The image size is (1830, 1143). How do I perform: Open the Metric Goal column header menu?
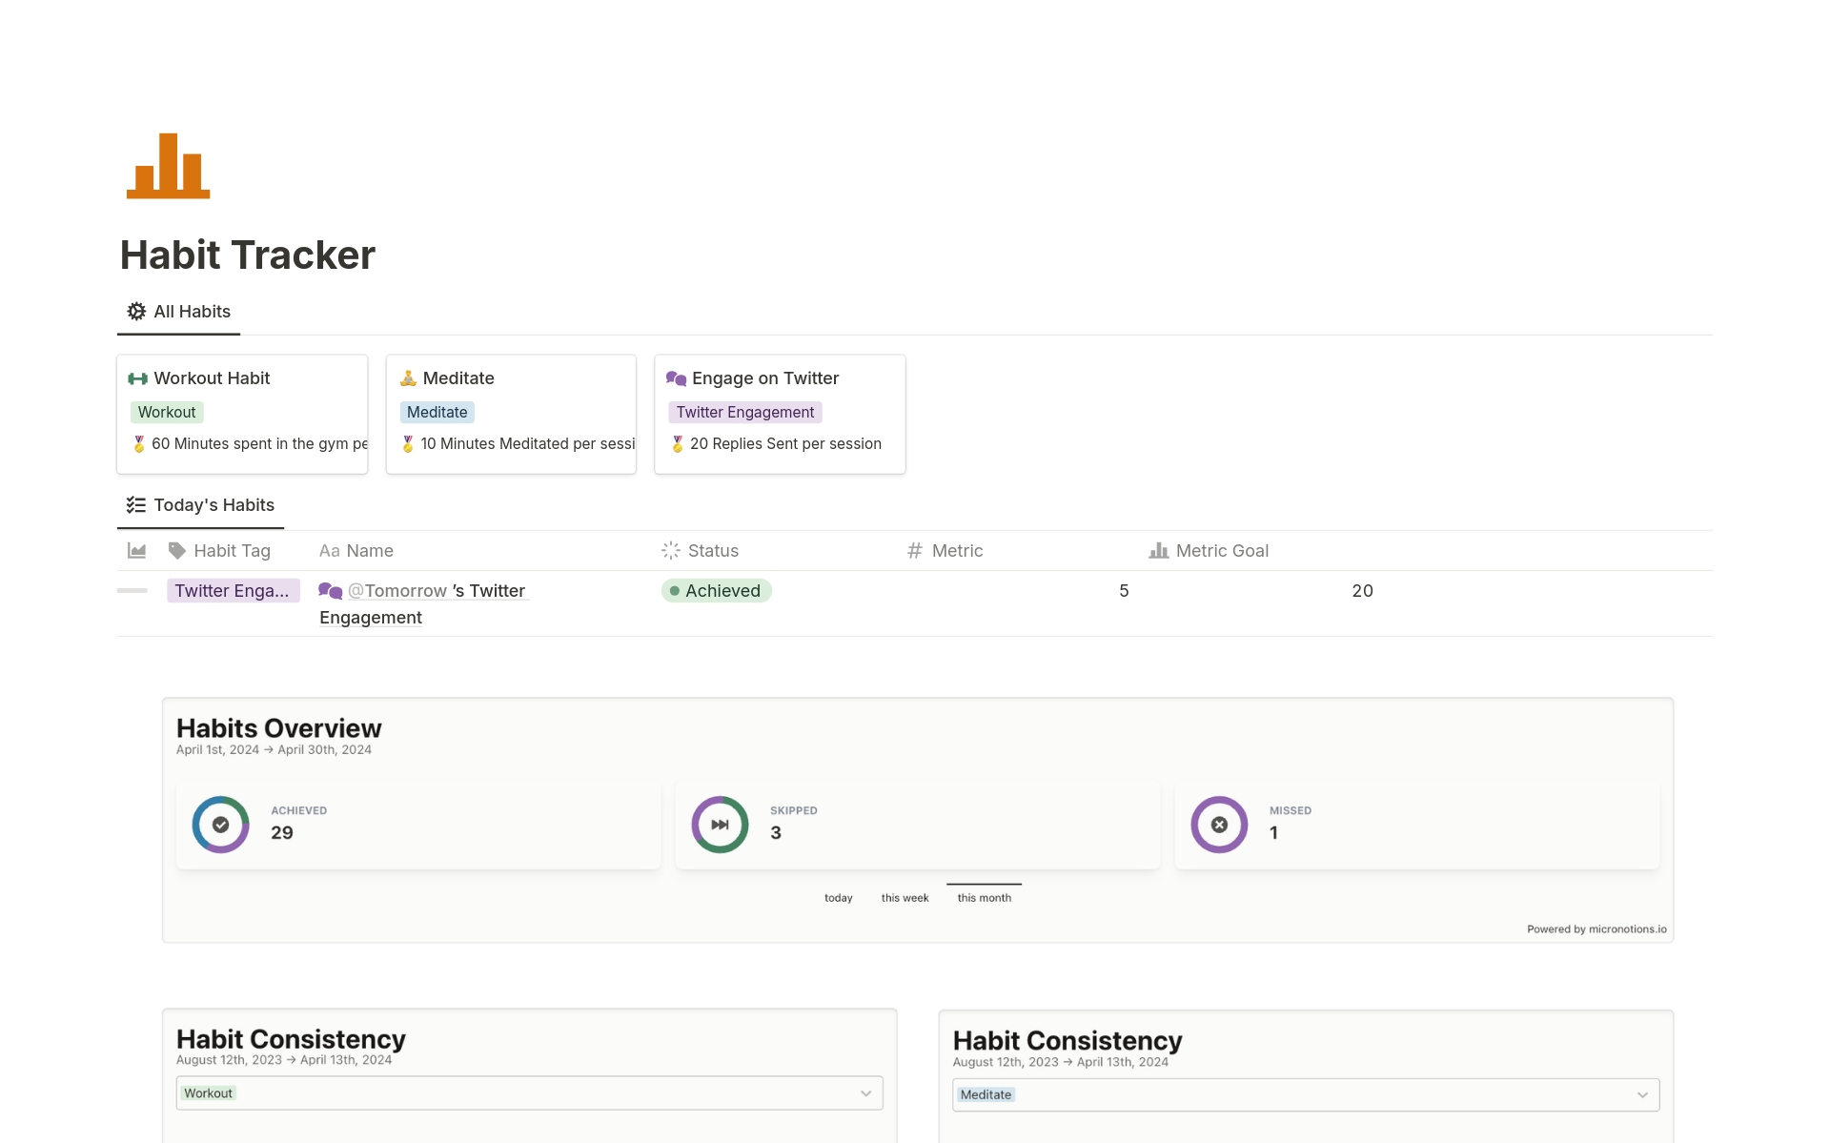click(1223, 550)
